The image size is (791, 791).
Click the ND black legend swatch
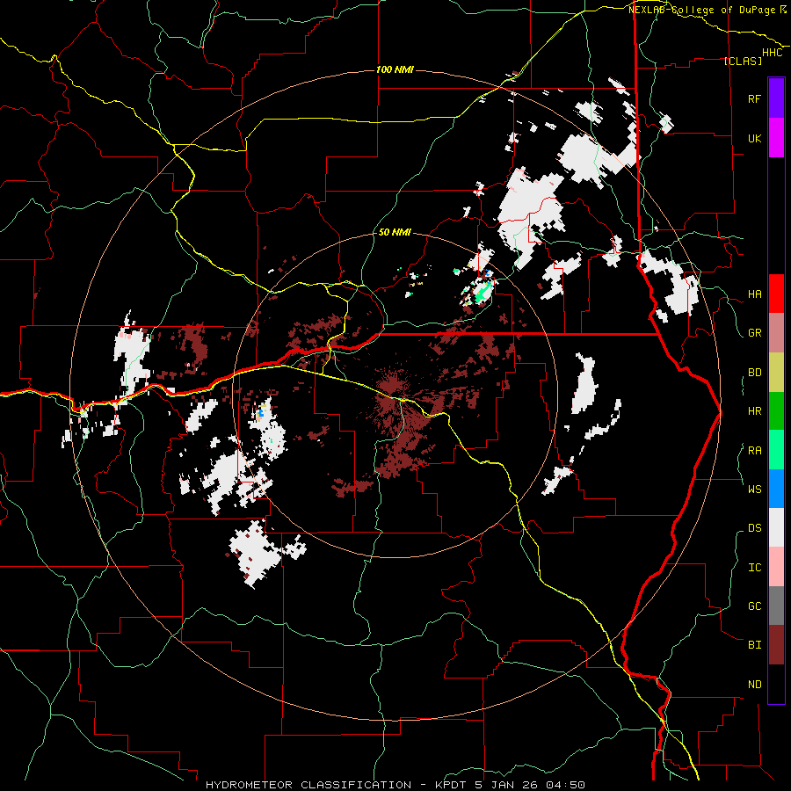[x=776, y=684]
